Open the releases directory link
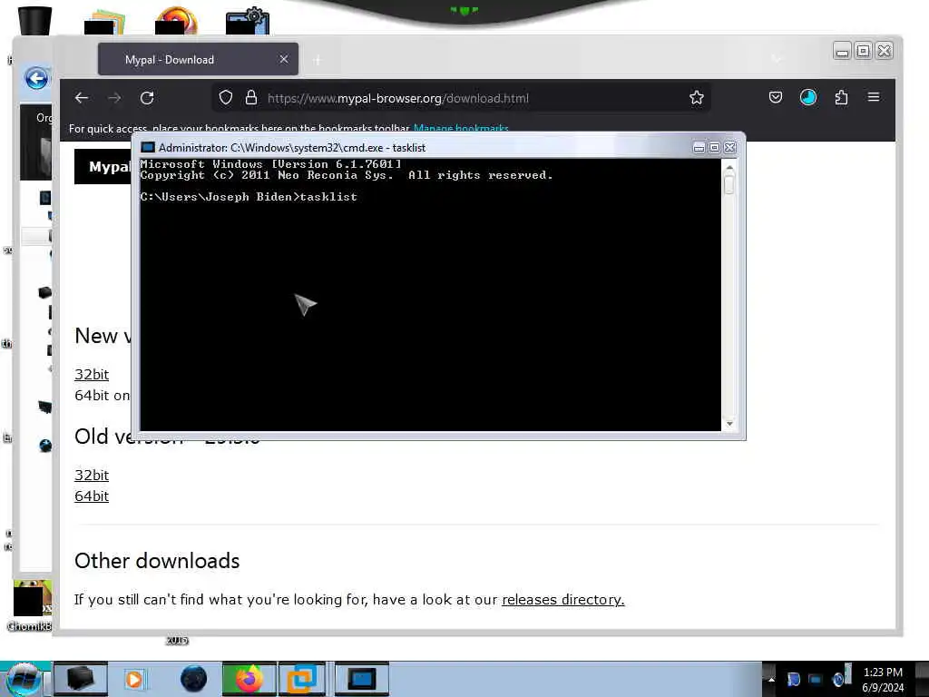 (x=562, y=600)
